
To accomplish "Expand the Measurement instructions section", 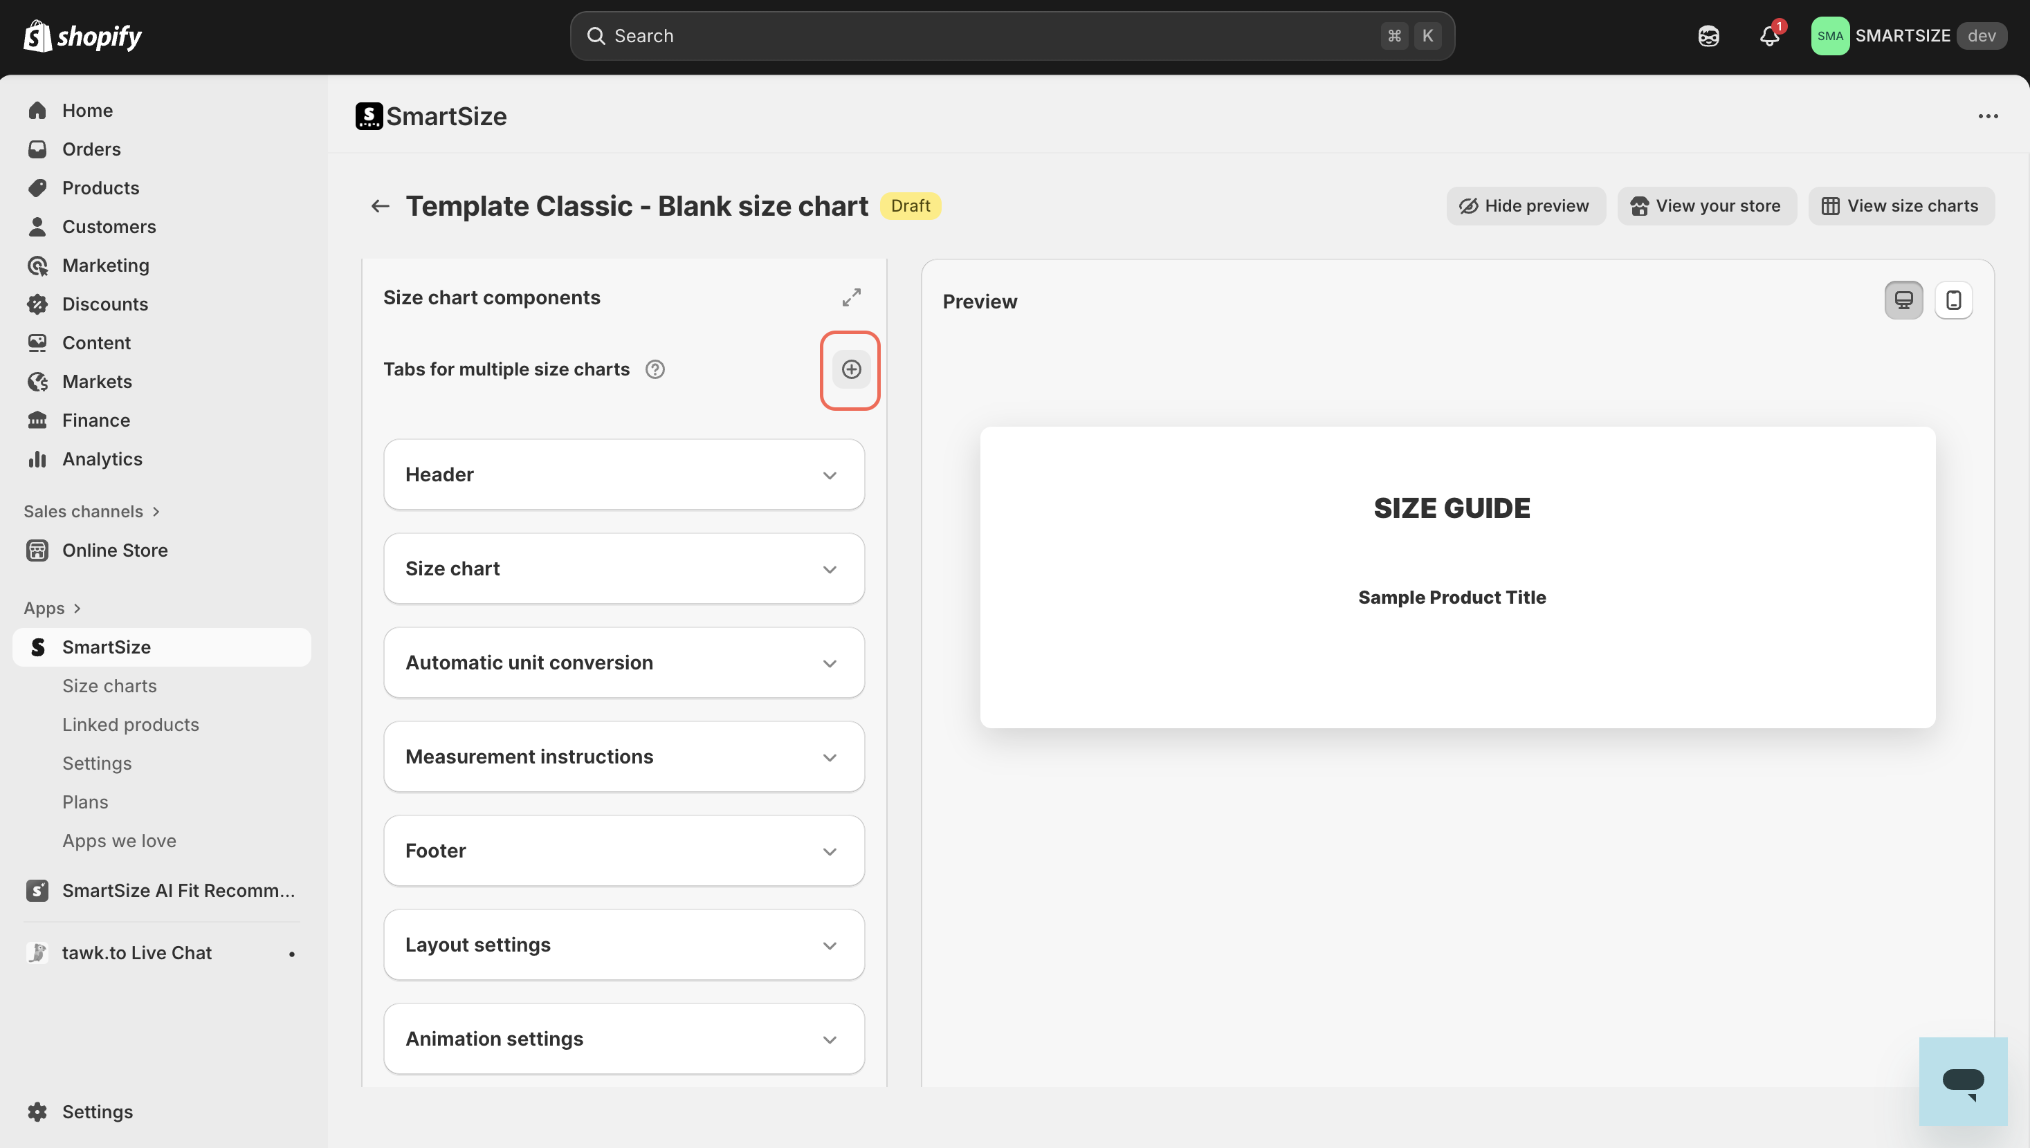I will click(623, 757).
